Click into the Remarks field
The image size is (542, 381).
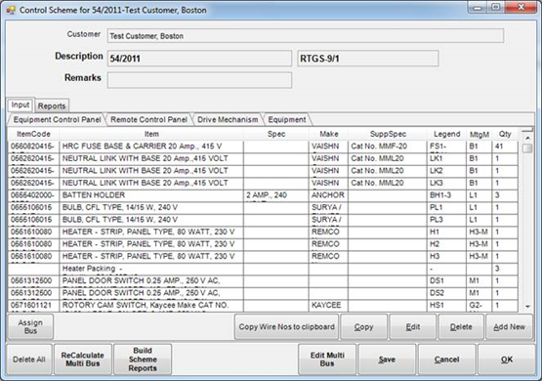click(199, 80)
